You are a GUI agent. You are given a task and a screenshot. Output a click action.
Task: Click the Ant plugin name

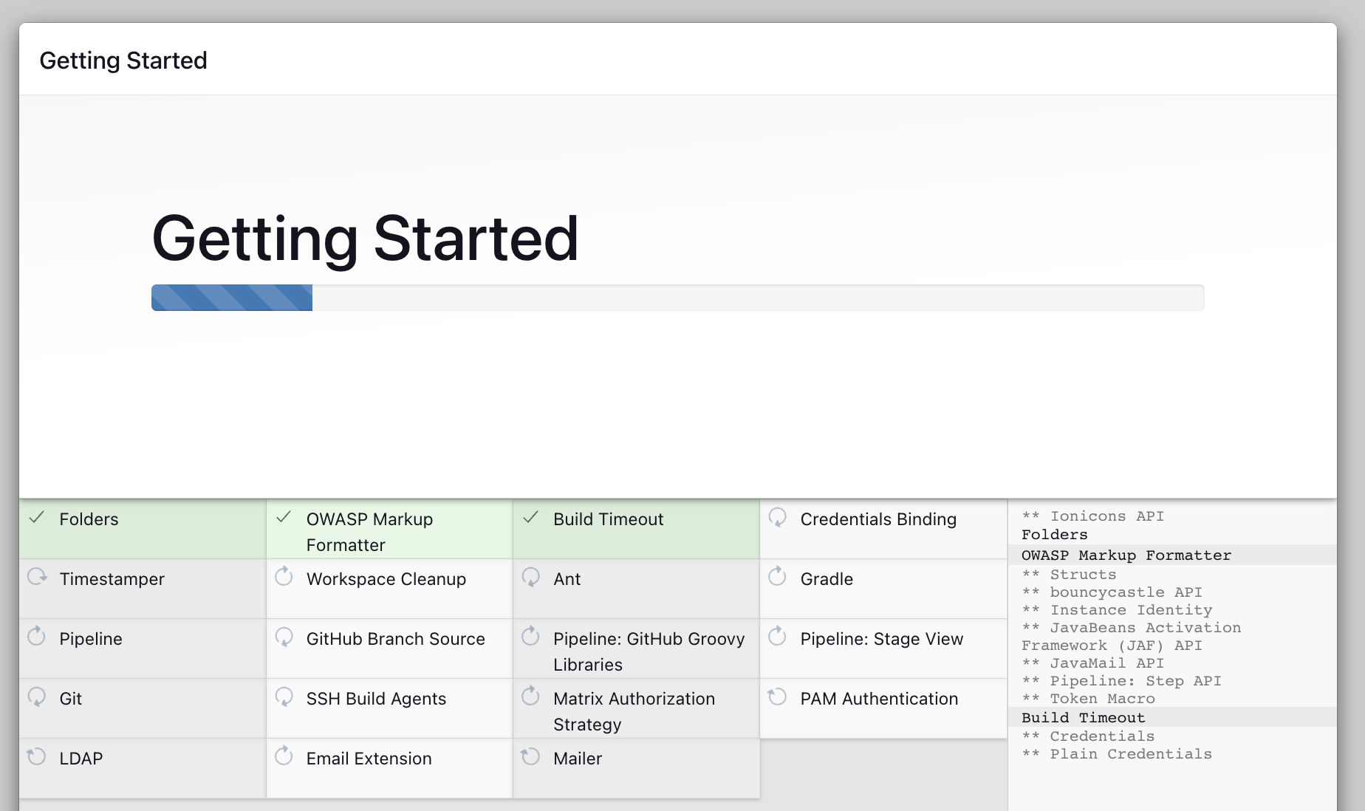[567, 579]
